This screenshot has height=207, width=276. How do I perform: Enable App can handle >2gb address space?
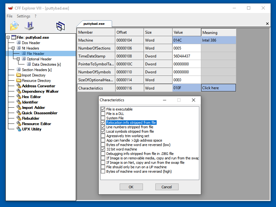(x=103, y=140)
